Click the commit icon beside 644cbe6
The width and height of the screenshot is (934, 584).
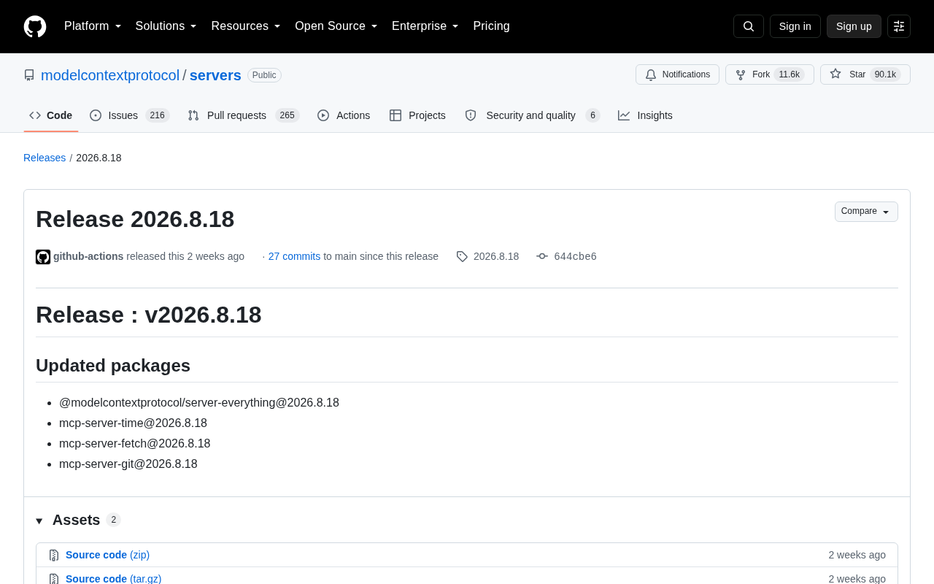coord(542,256)
